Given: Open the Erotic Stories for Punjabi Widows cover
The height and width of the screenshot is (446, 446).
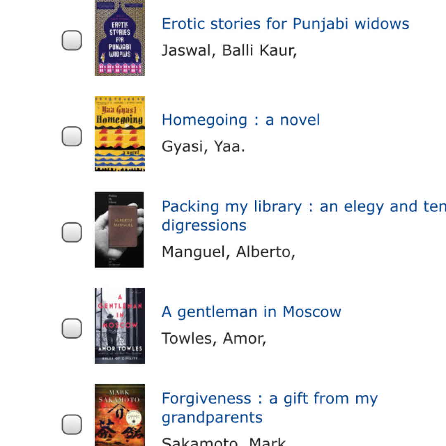Looking at the screenshot, I should 120,38.
